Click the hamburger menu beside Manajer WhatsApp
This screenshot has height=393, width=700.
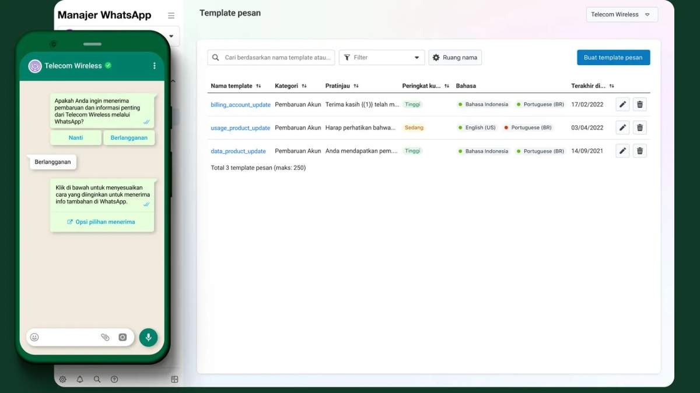pos(171,16)
